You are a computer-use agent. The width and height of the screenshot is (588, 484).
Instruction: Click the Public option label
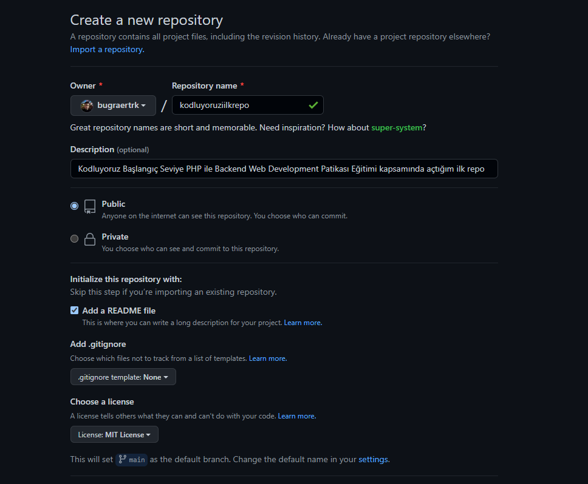click(113, 204)
